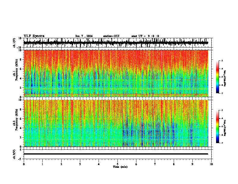Click the "2" tick on the time axis
The image size is (238, 184).
pos(61,164)
